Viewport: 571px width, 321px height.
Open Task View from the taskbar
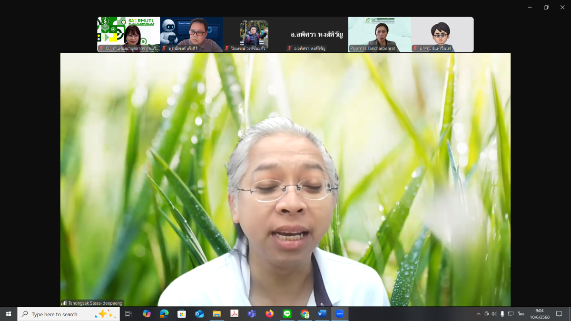(128, 314)
